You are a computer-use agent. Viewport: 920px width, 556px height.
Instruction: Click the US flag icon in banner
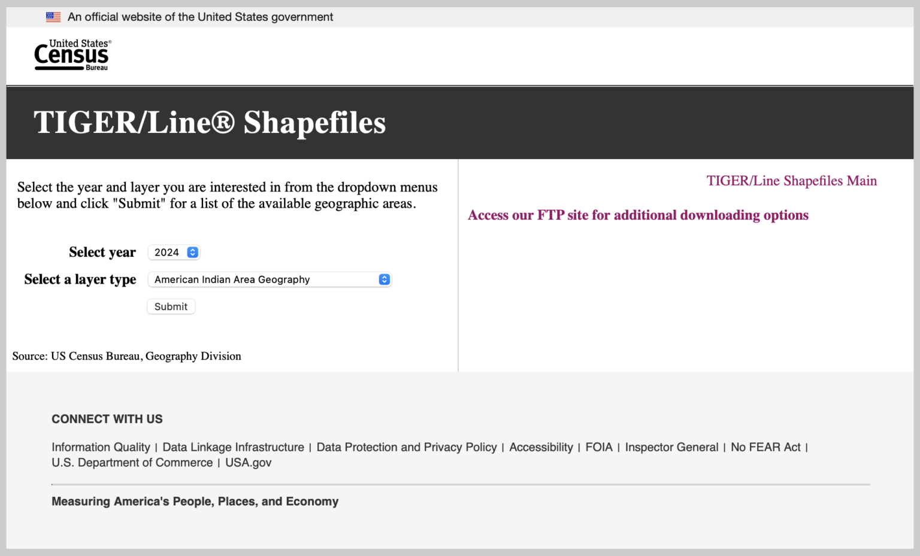pyautogui.click(x=53, y=17)
